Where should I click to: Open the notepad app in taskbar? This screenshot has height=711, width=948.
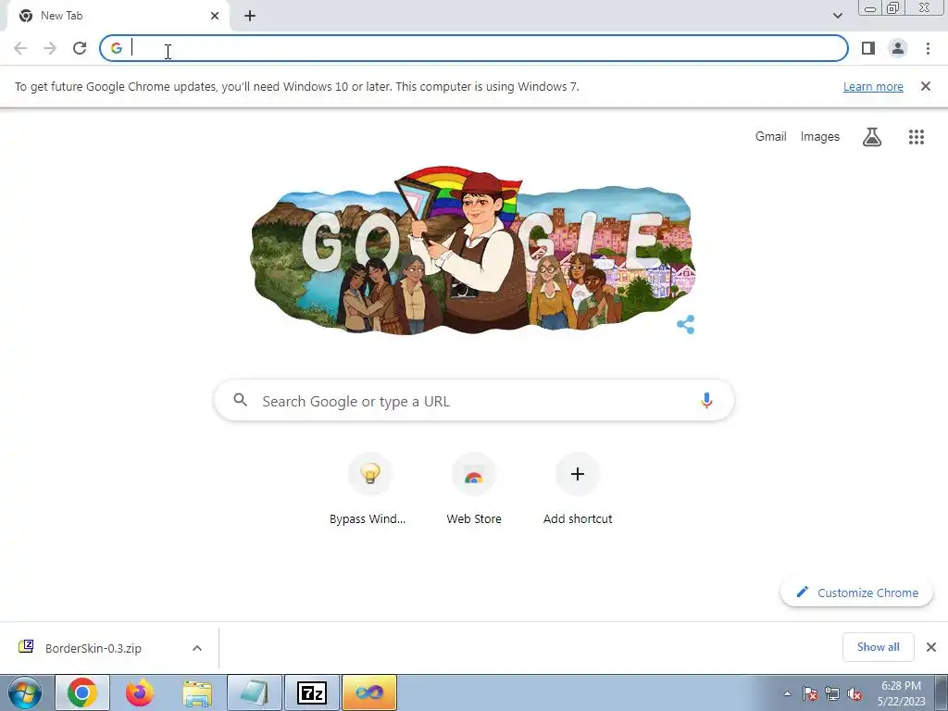[x=255, y=692]
